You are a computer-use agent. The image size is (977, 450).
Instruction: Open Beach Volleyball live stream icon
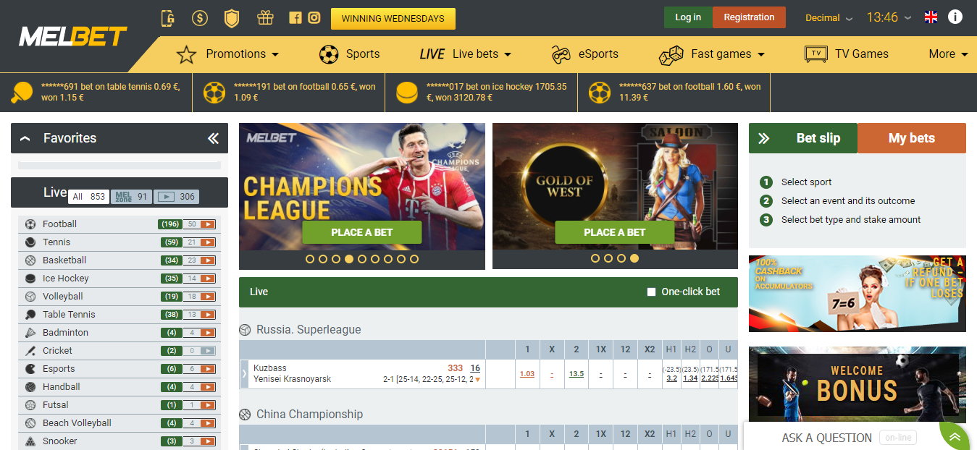click(209, 423)
